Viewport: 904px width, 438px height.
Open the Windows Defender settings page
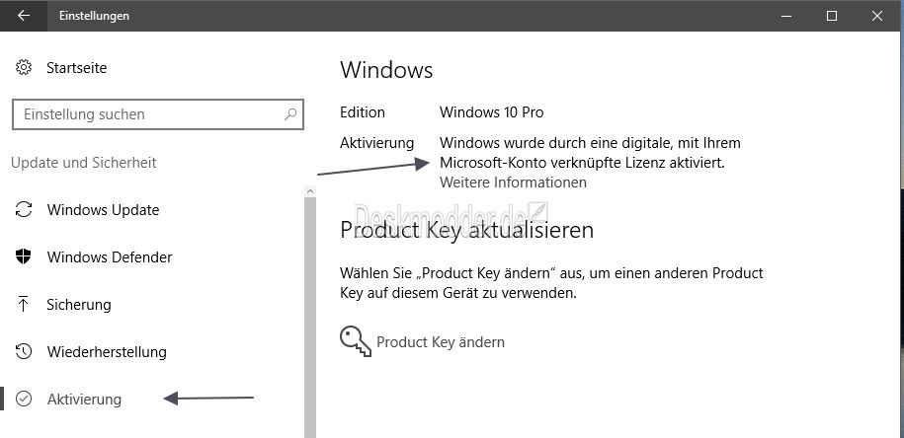pyautogui.click(x=110, y=256)
